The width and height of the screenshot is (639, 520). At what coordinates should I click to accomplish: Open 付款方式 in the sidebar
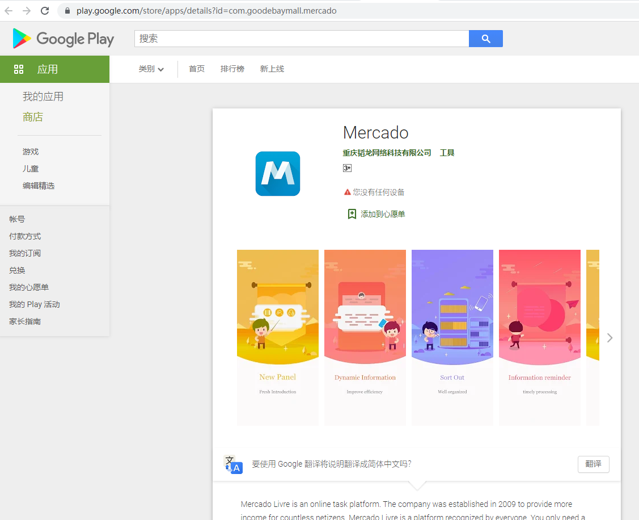(x=25, y=236)
